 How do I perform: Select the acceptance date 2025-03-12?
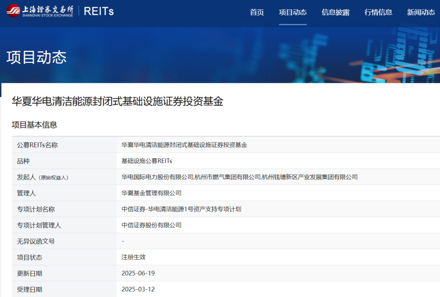[x=139, y=289]
